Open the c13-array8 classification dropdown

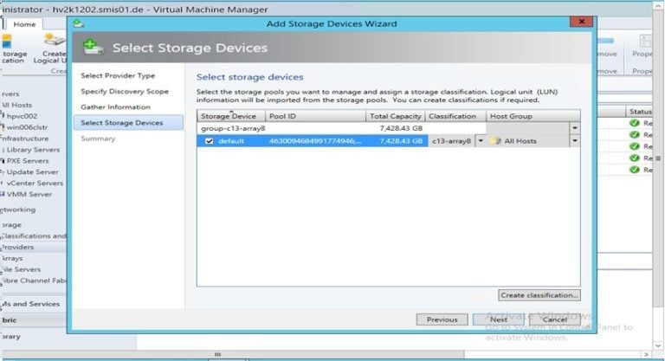click(x=481, y=140)
